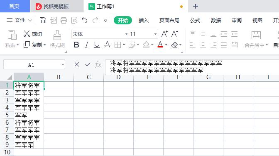Click the export-to-PDF icon beside Save
This screenshot has width=279, height=156.
click(x=54, y=20)
